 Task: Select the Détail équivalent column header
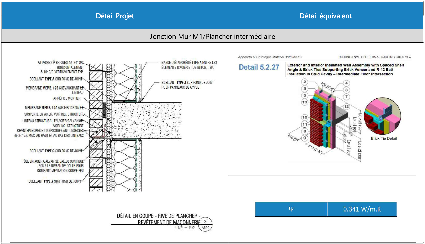click(x=325, y=16)
